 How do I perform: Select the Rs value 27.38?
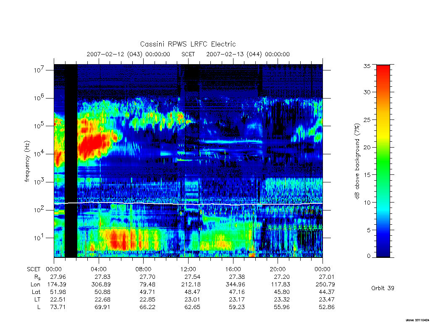237,277
